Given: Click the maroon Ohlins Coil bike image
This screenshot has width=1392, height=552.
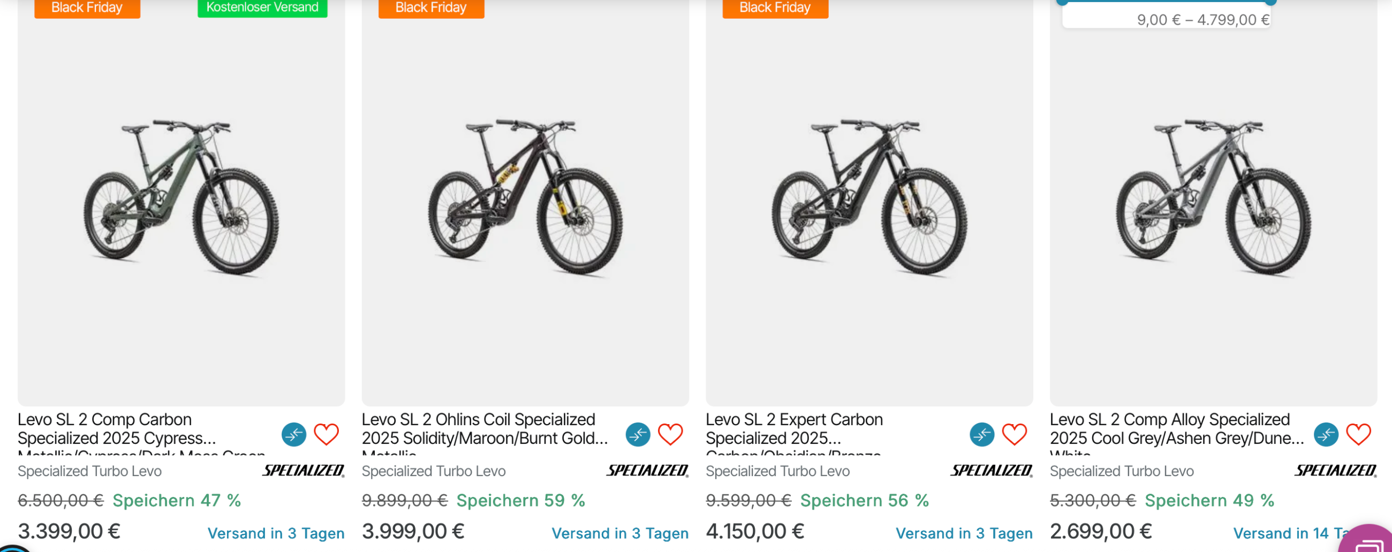Looking at the screenshot, I should pos(525,197).
